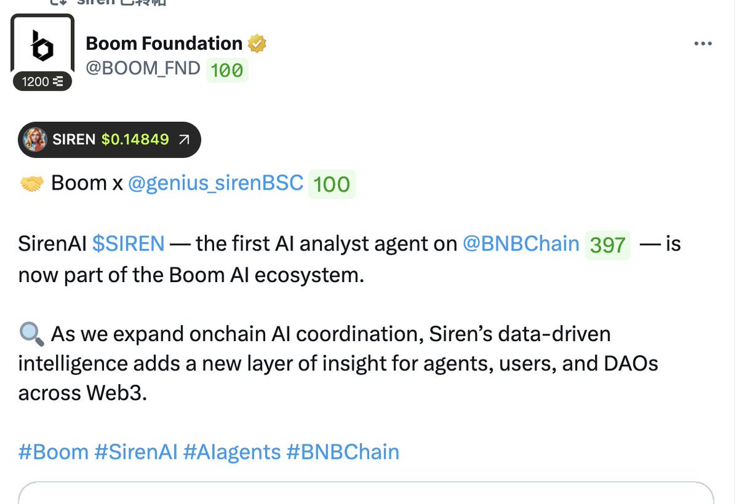Open the 1200 score badge under avatar
This screenshot has height=504, width=747.
[x=43, y=81]
